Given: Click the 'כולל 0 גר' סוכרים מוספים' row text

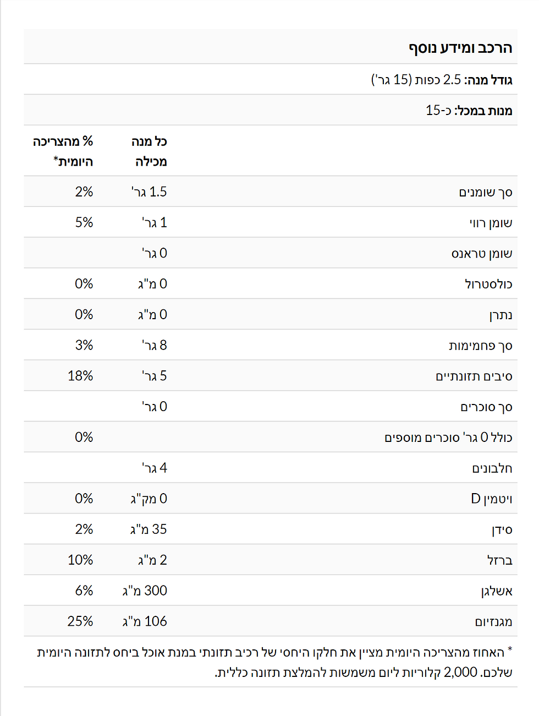Looking at the screenshot, I should tap(448, 438).
